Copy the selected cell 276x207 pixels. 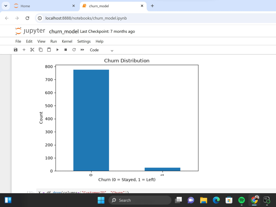click(x=41, y=50)
